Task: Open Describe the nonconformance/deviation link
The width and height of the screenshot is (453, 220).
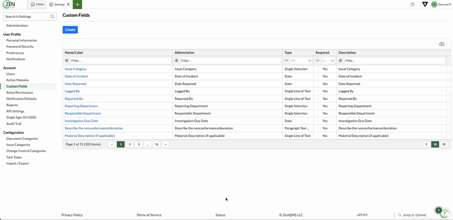Action: (x=94, y=128)
